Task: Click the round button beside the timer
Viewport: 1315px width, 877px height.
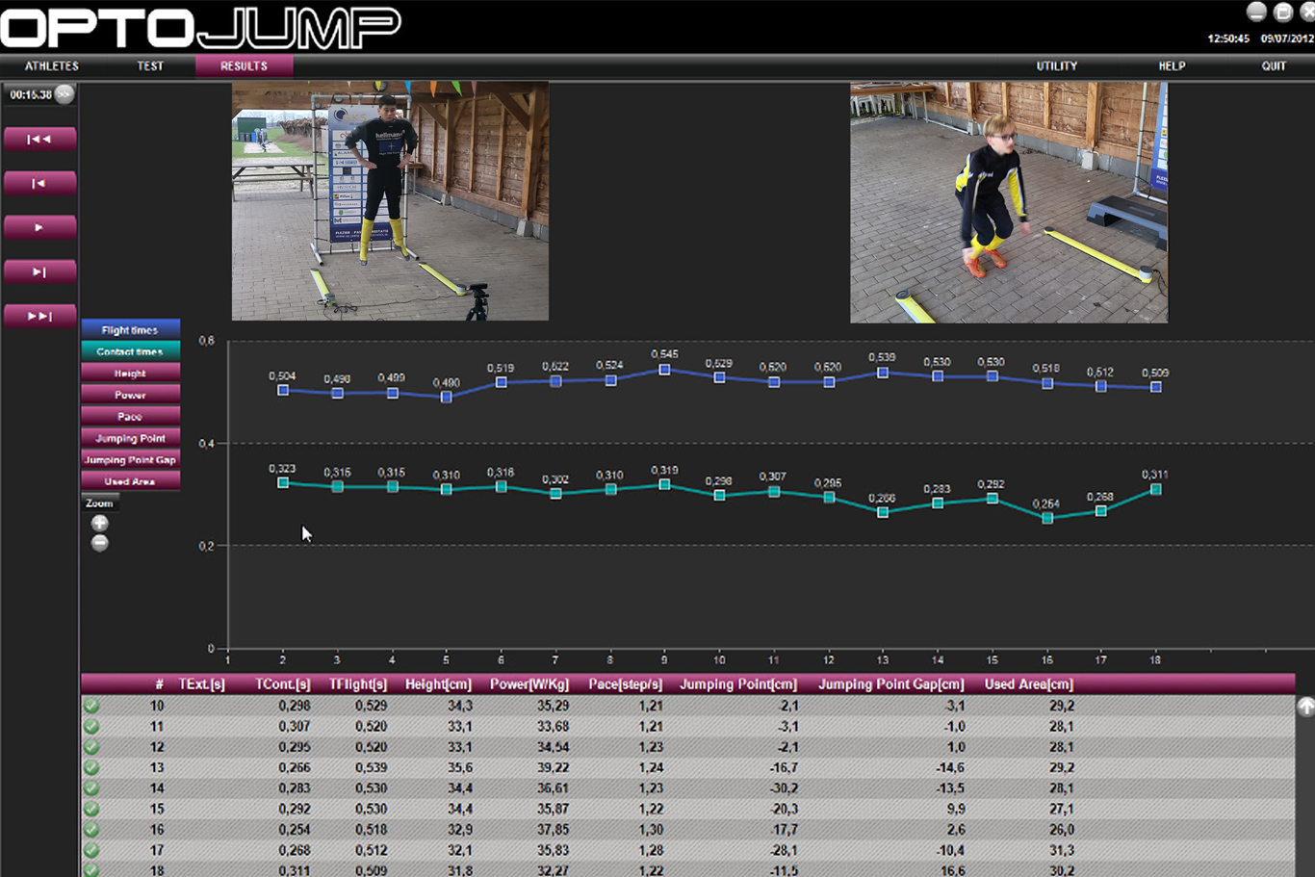Action: [64, 94]
